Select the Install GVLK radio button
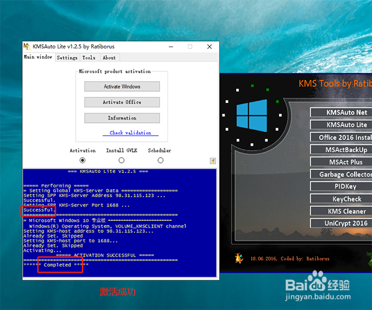 click(122, 161)
